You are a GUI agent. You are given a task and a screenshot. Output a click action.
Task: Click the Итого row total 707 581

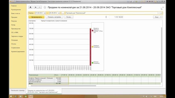point(58,83)
